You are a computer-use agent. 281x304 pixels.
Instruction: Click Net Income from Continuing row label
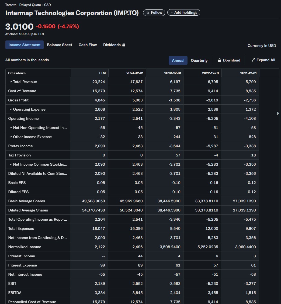pos(37,238)
